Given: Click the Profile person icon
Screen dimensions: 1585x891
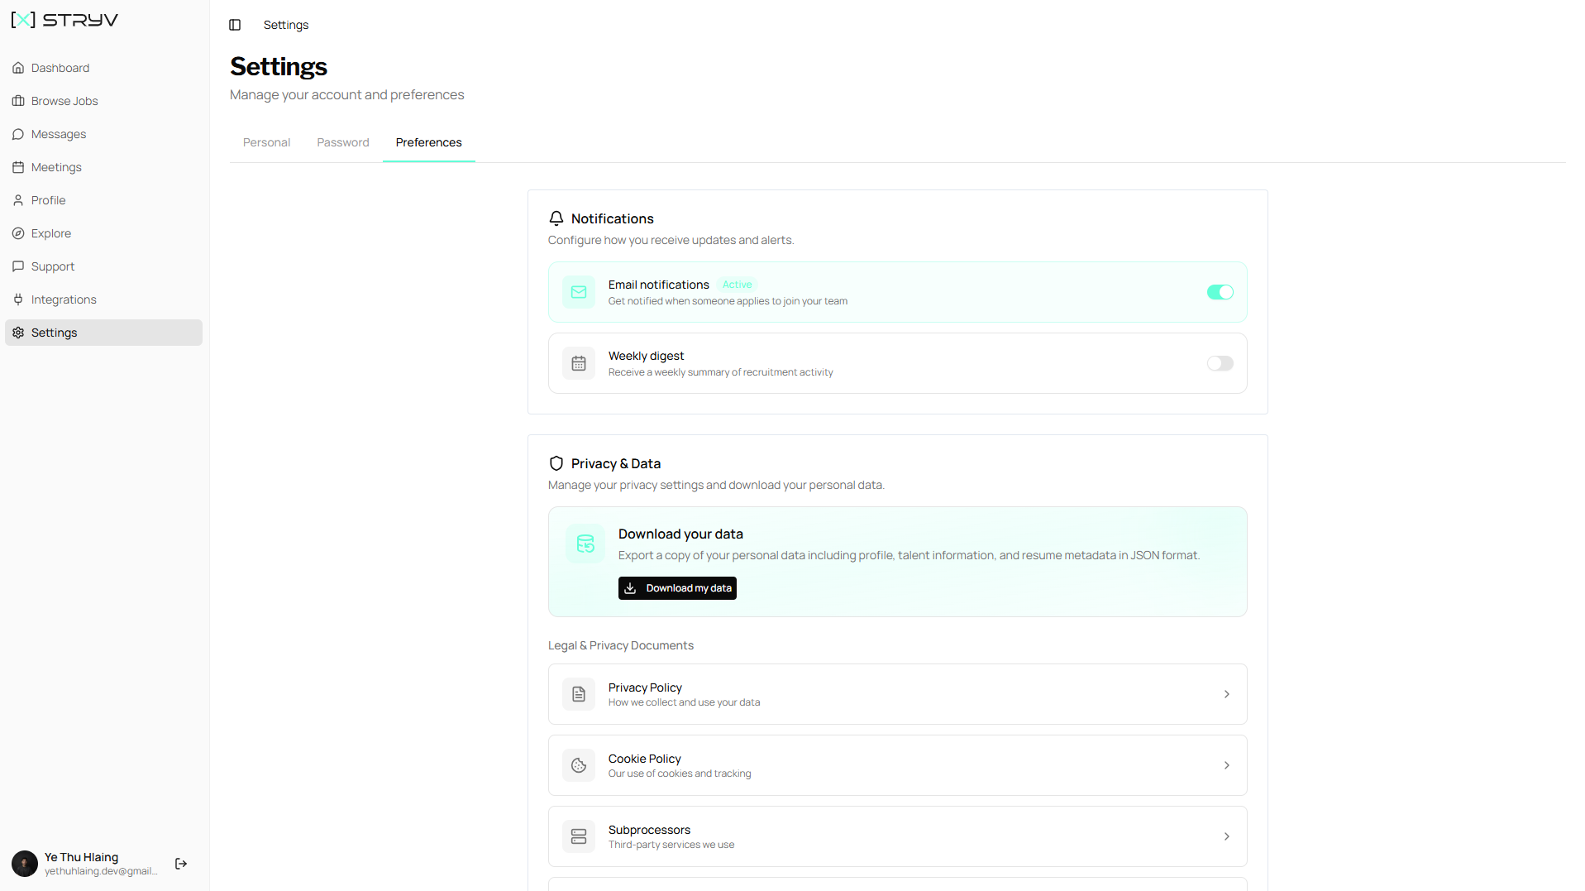Looking at the screenshot, I should coord(18,200).
